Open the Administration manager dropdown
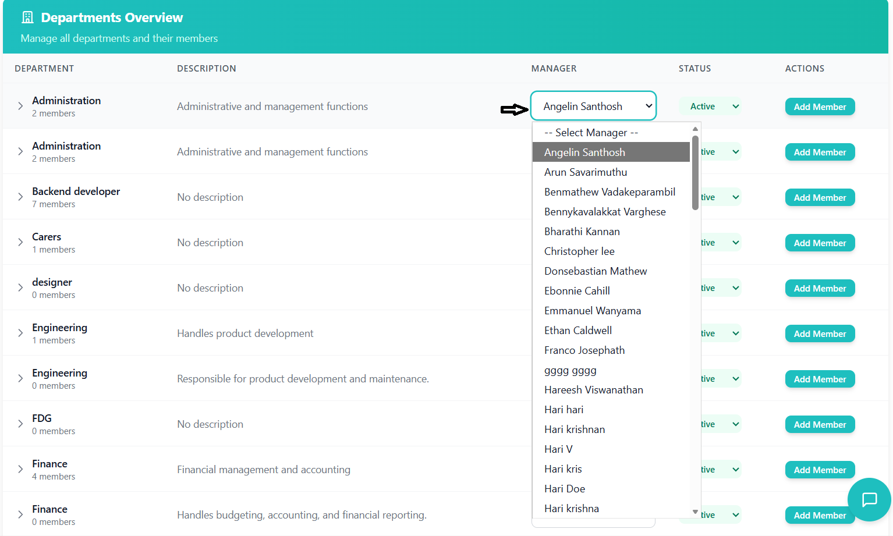The height and width of the screenshot is (536, 893). pyautogui.click(x=593, y=107)
